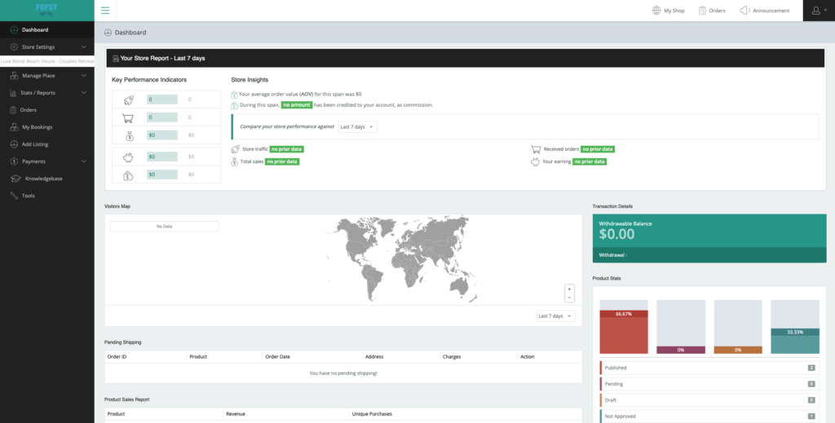
Task: Open the compare performance Last 7 days dropdown
Action: point(357,127)
